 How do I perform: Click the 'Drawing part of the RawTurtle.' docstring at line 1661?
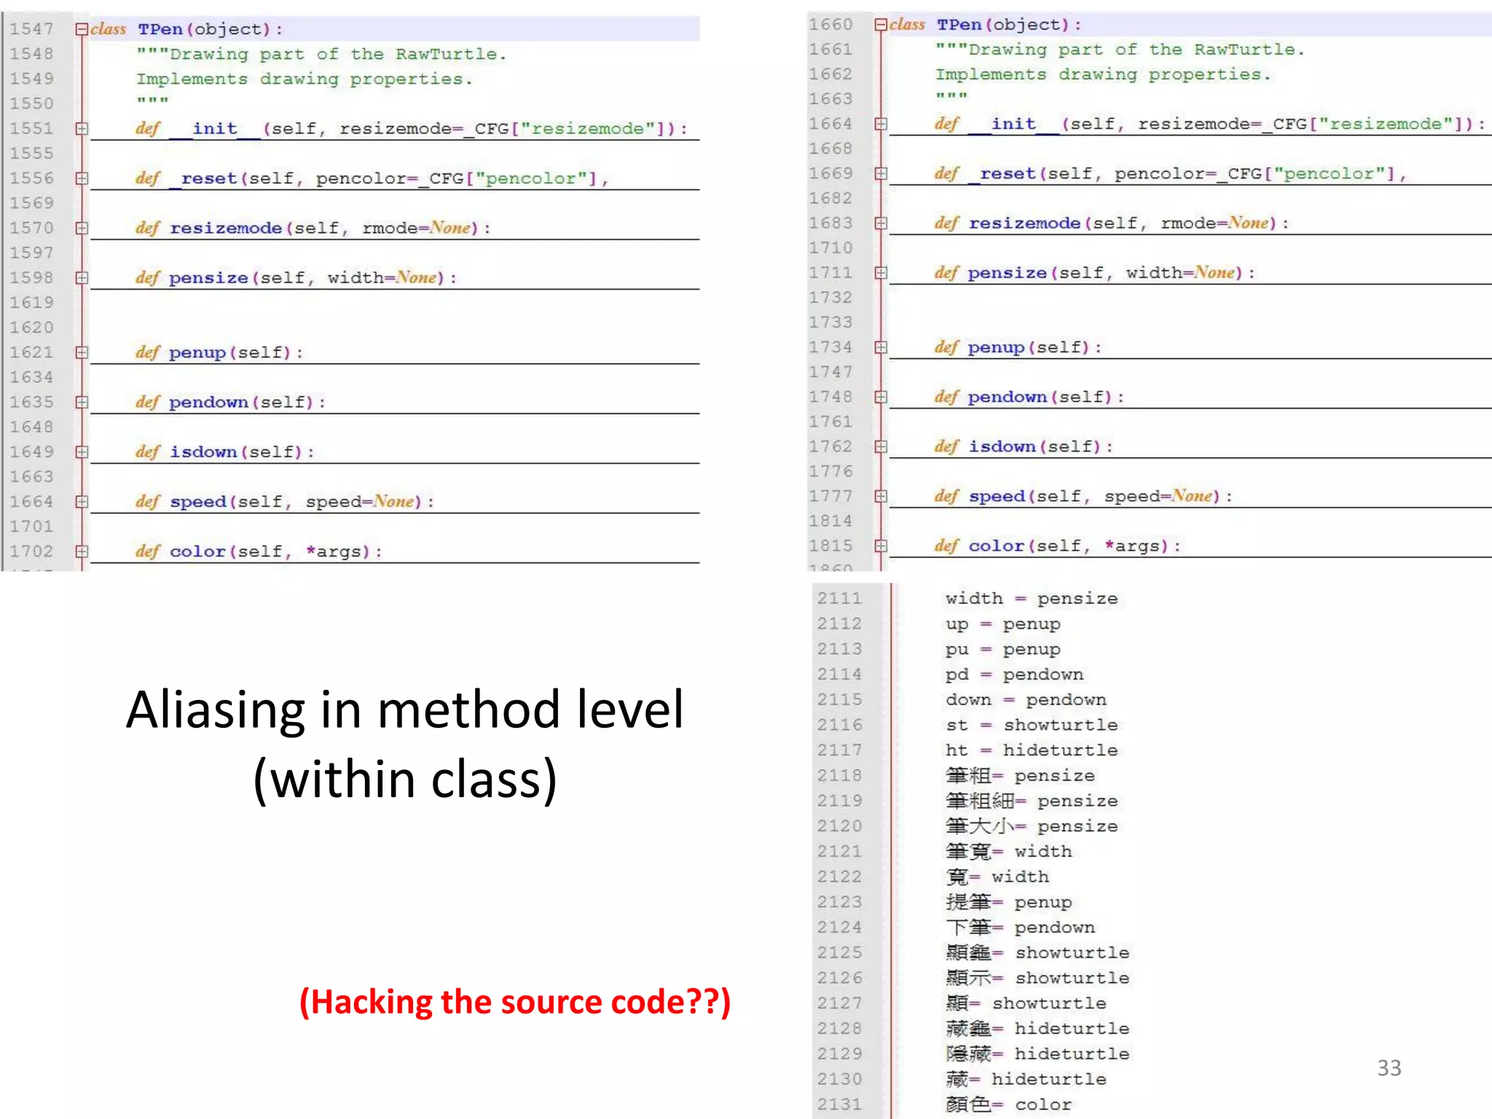coord(1120,50)
